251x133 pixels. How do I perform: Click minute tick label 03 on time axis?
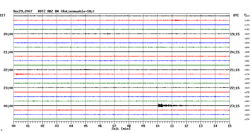pos(57,126)
